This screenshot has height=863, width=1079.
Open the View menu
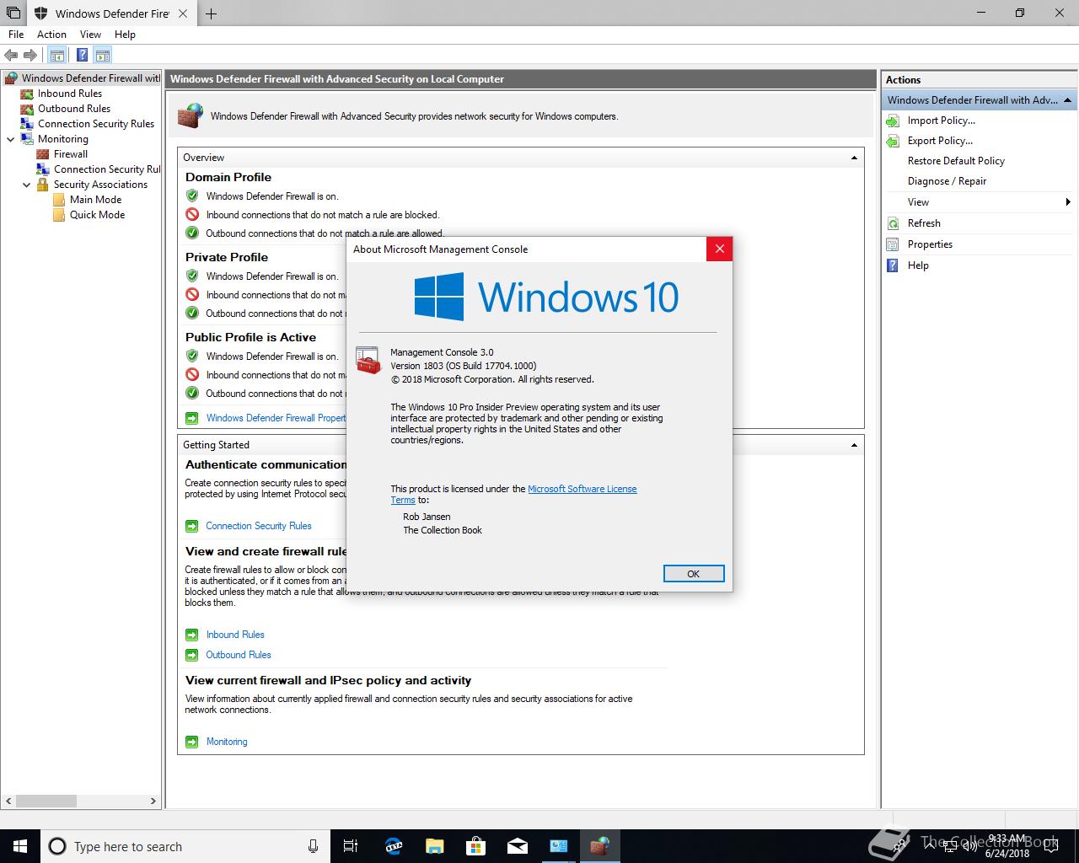pyautogui.click(x=90, y=35)
